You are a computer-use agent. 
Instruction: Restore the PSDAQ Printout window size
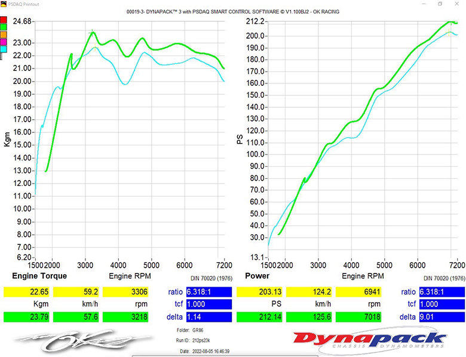[440, 4]
